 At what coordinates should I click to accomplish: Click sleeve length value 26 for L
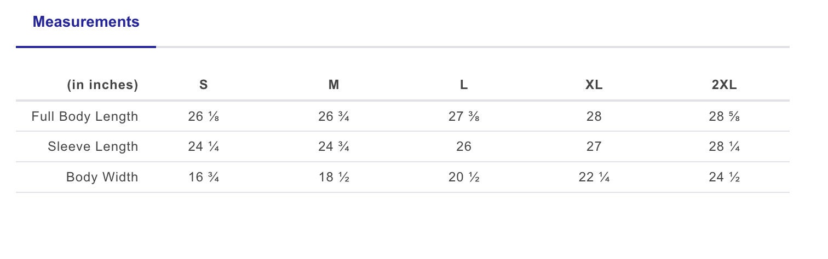(464, 147)
